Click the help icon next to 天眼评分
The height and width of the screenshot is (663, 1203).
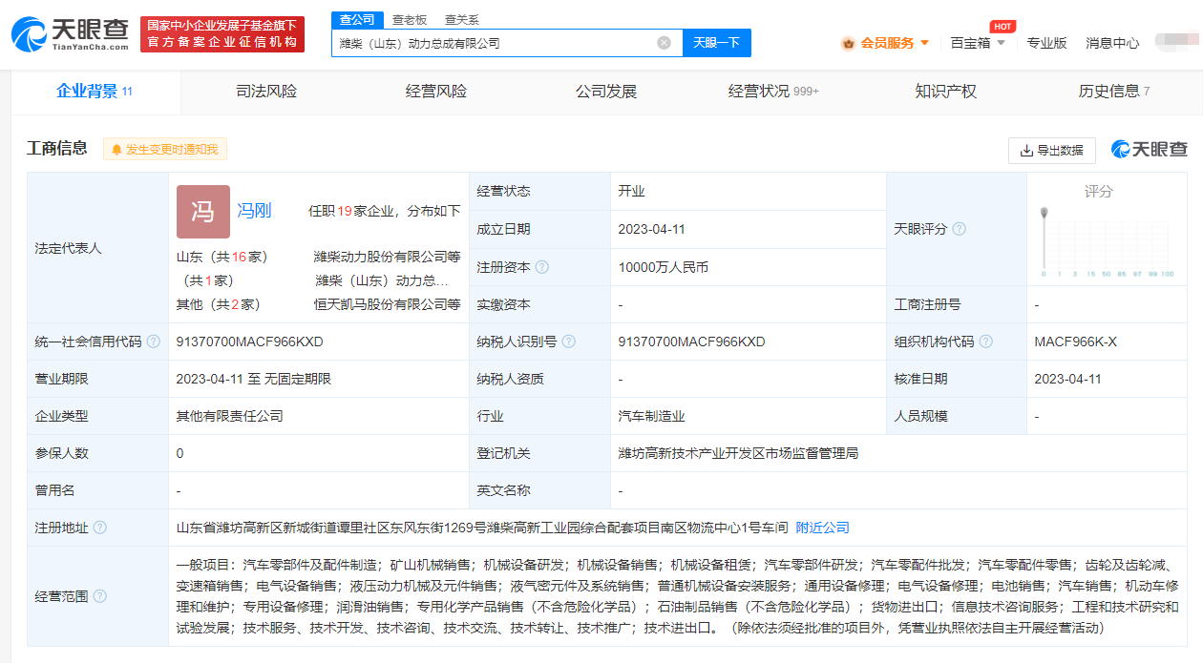[959, 229]
